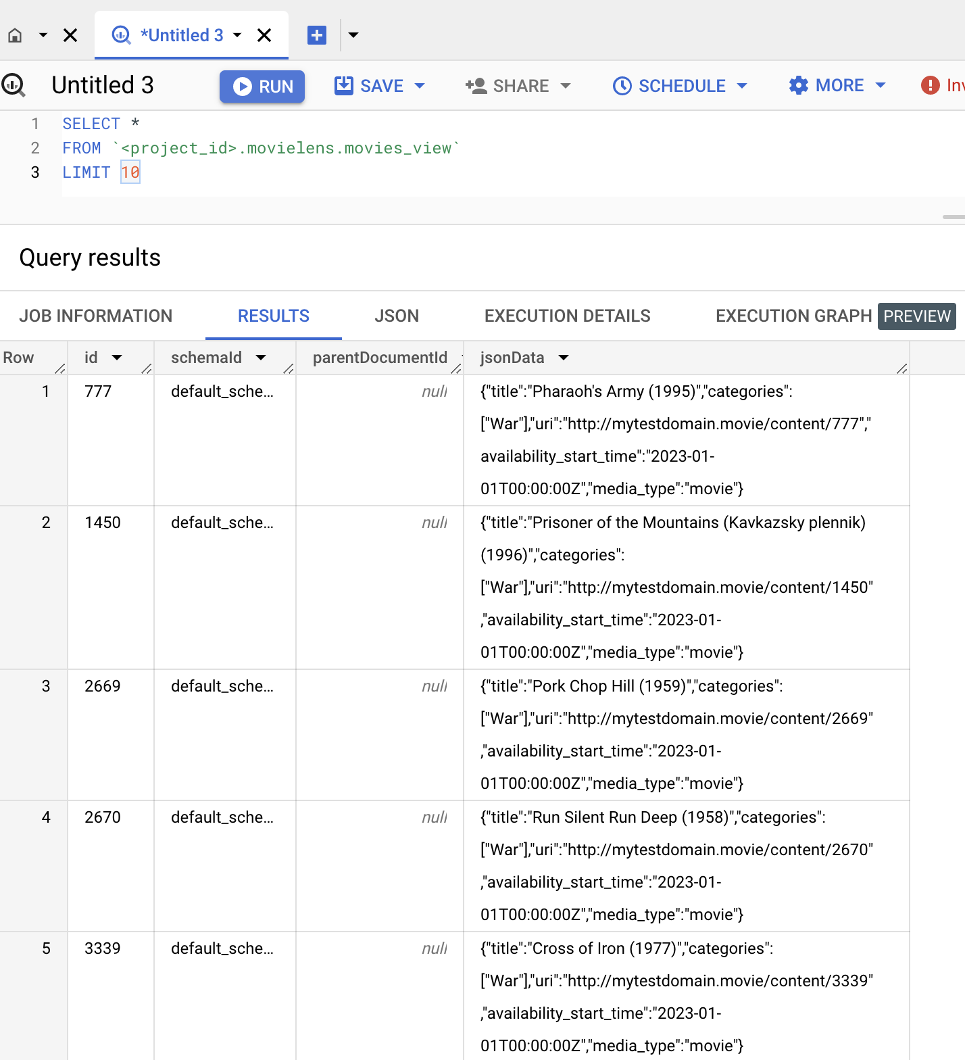Open the id column sort dropdown
Screen dimensions: 965x1060
(x=117, y=358)
